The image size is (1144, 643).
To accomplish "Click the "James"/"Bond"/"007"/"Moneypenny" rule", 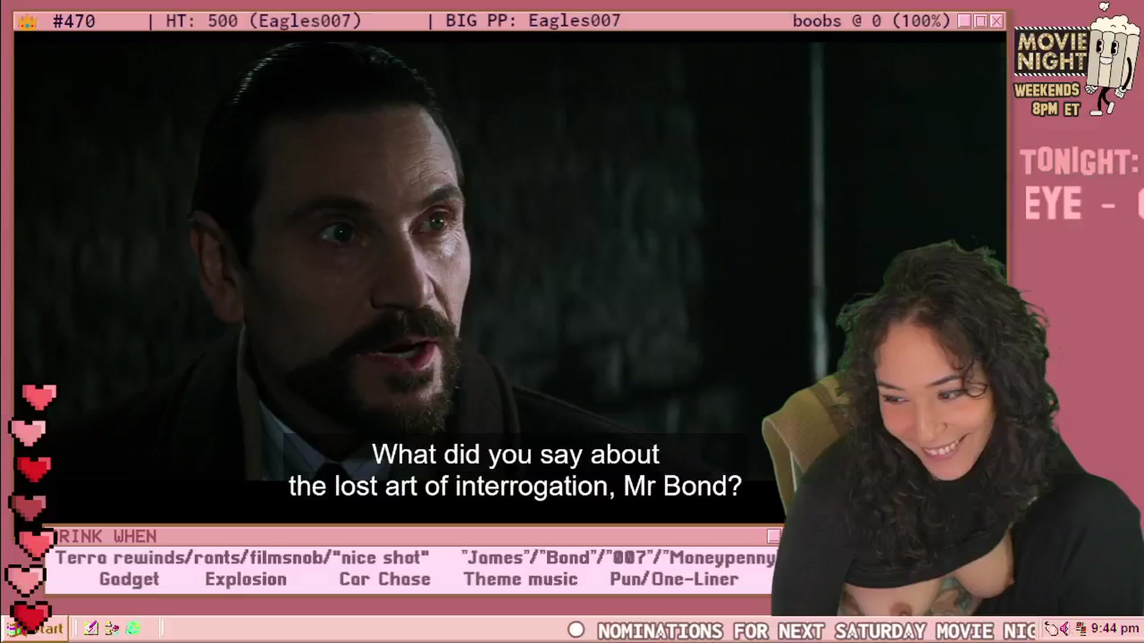I will tap(618, 558).
